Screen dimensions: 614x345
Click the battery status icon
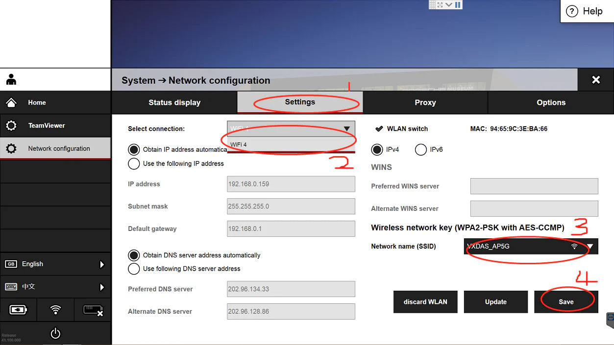click(x=19, y=310)
